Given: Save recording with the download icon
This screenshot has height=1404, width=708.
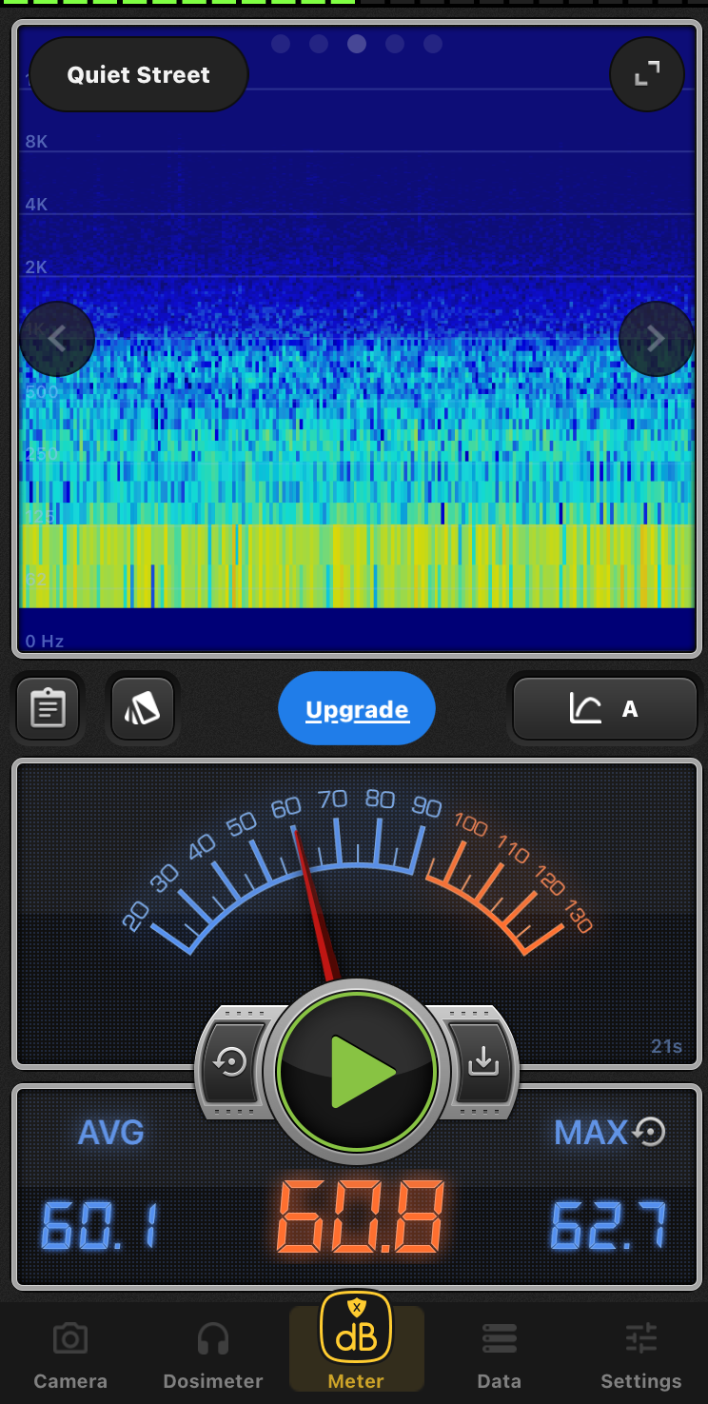Looking at the screenshot, I should coord(482,1060).
